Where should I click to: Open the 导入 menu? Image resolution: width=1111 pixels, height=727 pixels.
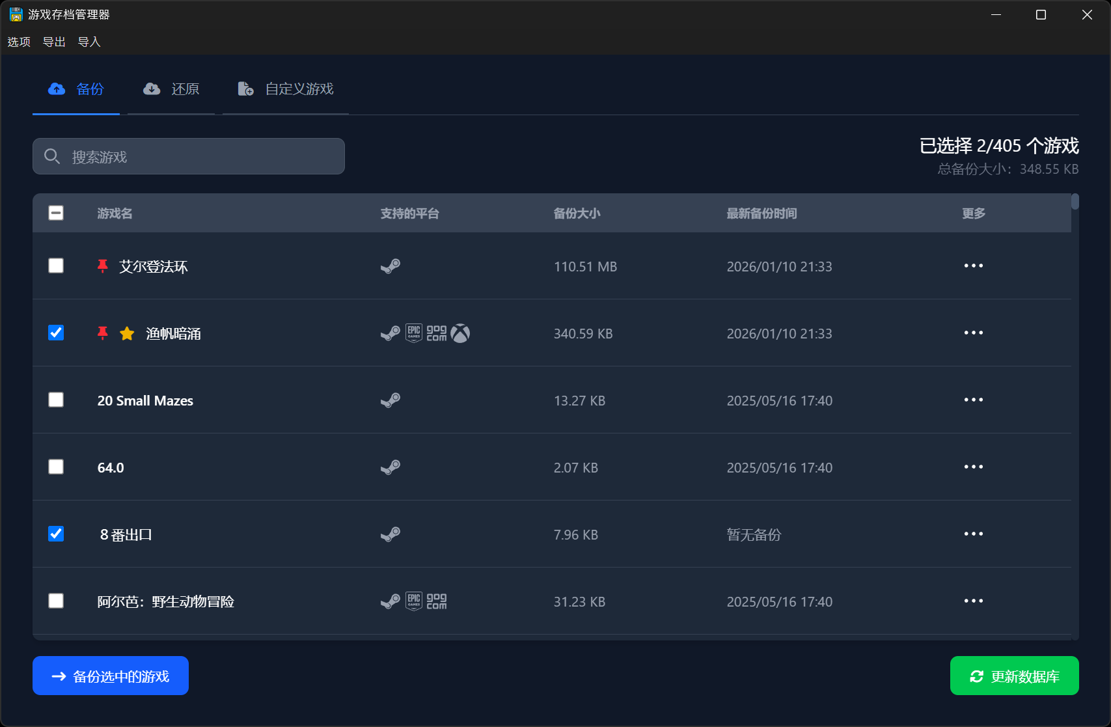(89, 42)
